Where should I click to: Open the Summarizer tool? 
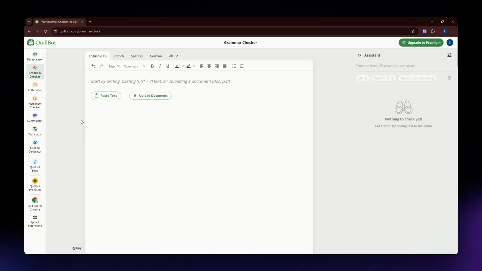click(35, 118)
